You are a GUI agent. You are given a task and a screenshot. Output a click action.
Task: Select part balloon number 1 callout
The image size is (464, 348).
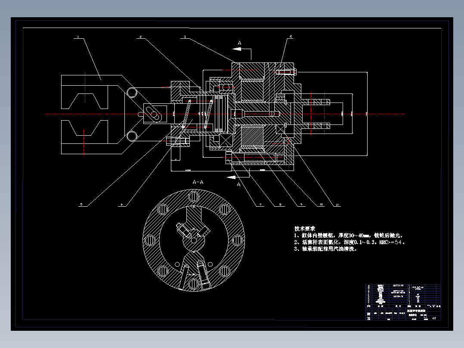point(78,37)
